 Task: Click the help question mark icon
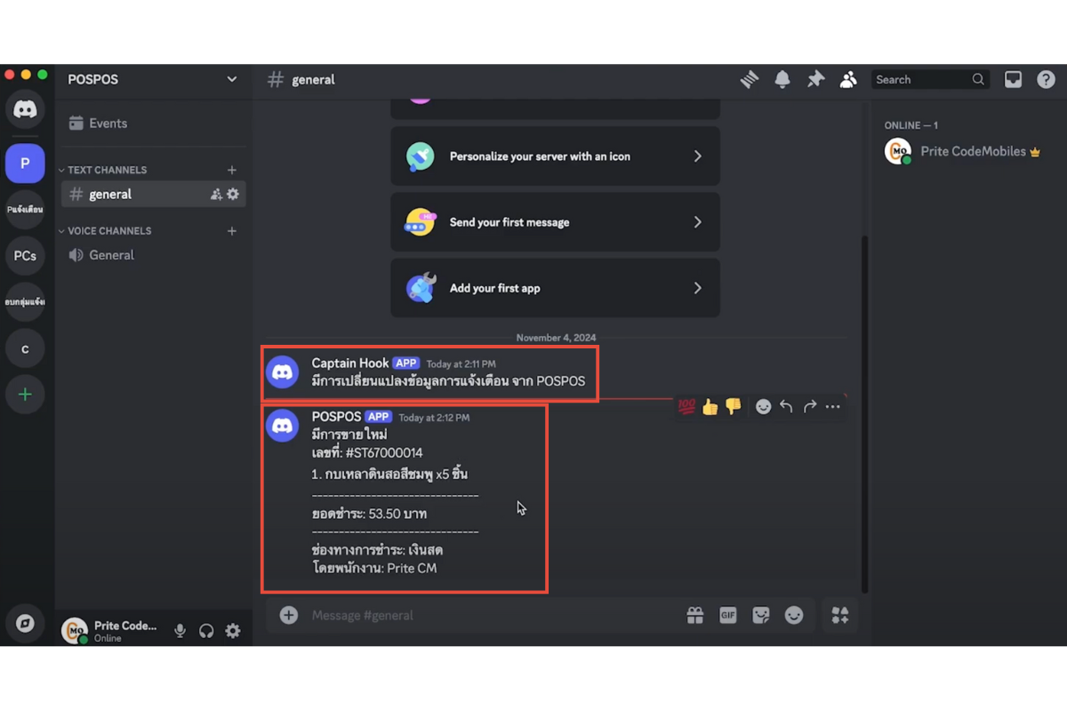tap(1046, 80)
